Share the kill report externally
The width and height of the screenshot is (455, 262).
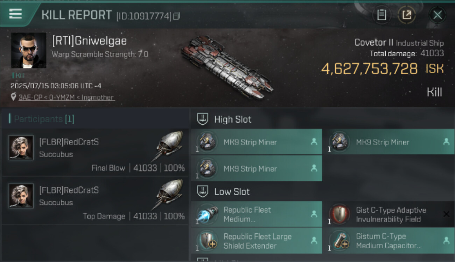(x=407, y=15)
